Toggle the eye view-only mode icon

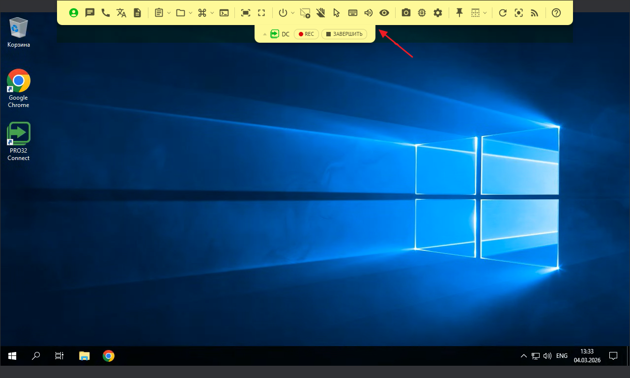tap(384, 13)
